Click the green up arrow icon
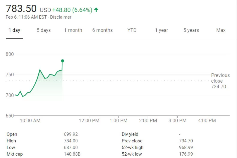Viewport: 237px width, 158px height. click(96, 10)
